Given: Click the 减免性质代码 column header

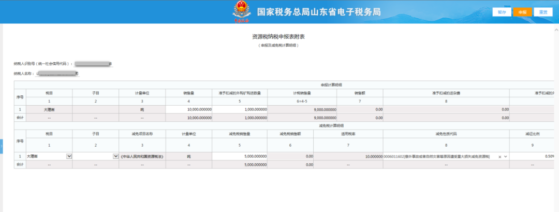Looking at the screenshot, I should (x=446, y=134).
